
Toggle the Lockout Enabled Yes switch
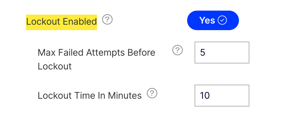(x=213, y=20)
